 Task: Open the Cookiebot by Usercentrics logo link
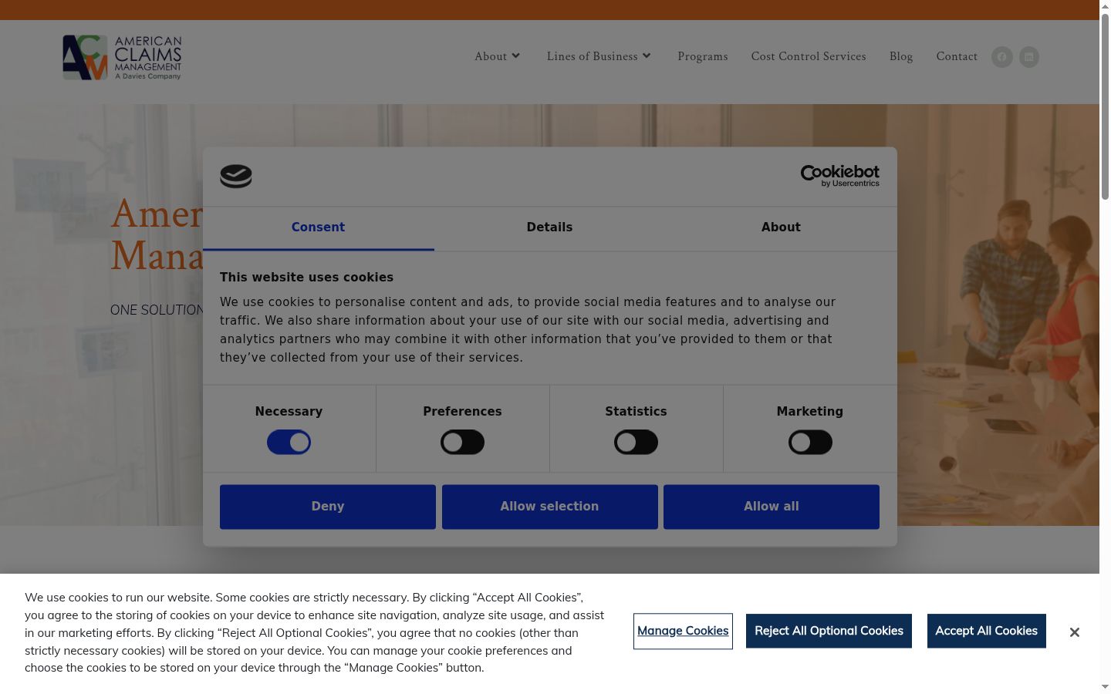839,176
